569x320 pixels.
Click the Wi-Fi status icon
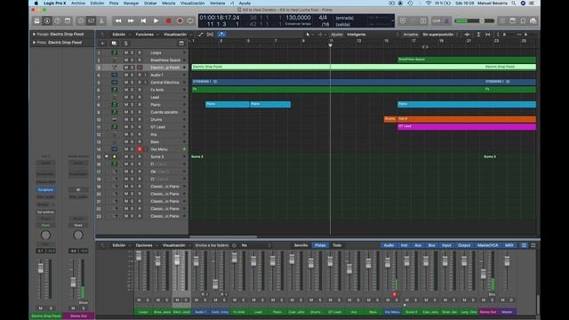coord(429,3)
